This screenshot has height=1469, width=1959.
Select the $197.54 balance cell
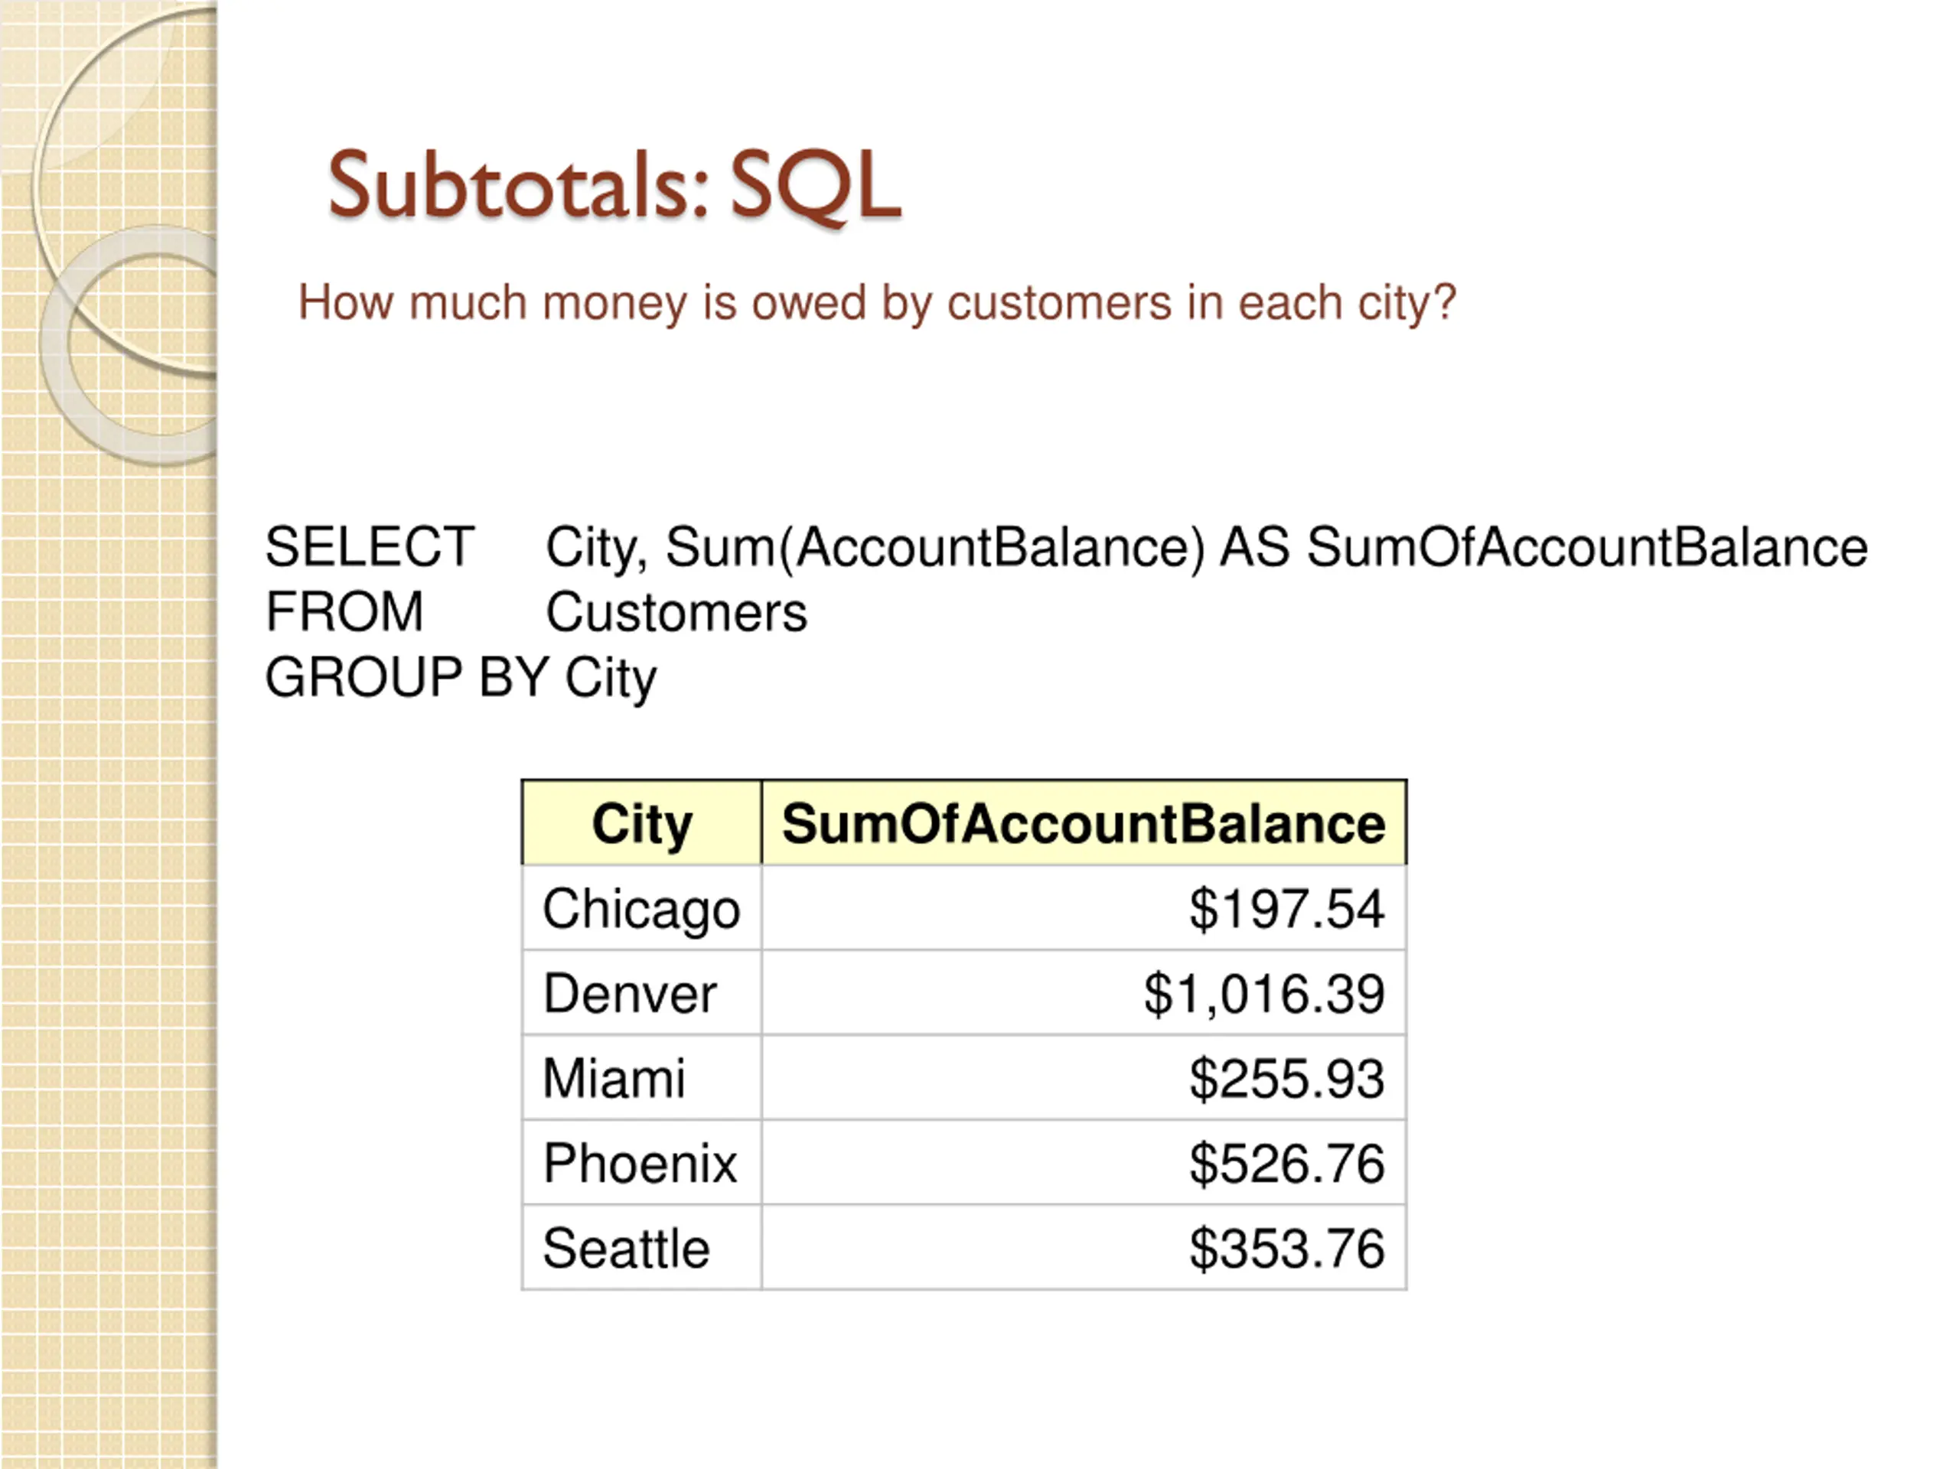pyautogui.click(x=1084, y=908)
